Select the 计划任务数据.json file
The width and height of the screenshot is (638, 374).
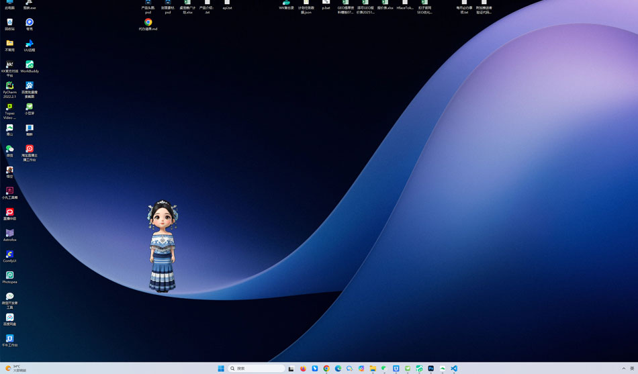pos(306,7)
